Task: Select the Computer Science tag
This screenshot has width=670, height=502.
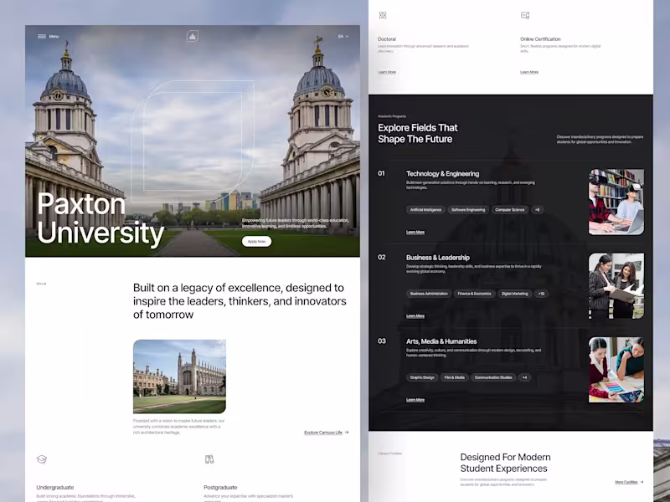Action: [x=509, y=210]
